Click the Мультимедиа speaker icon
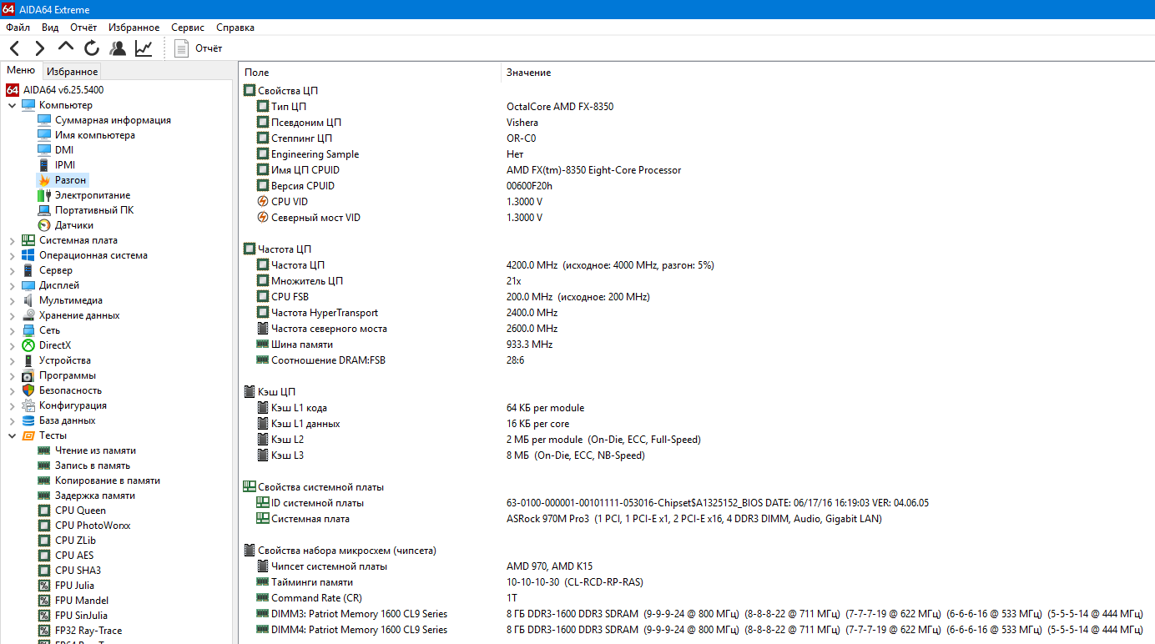This screenshot has height=644, width=1155. pyautogui.click(x=28, y=300)
